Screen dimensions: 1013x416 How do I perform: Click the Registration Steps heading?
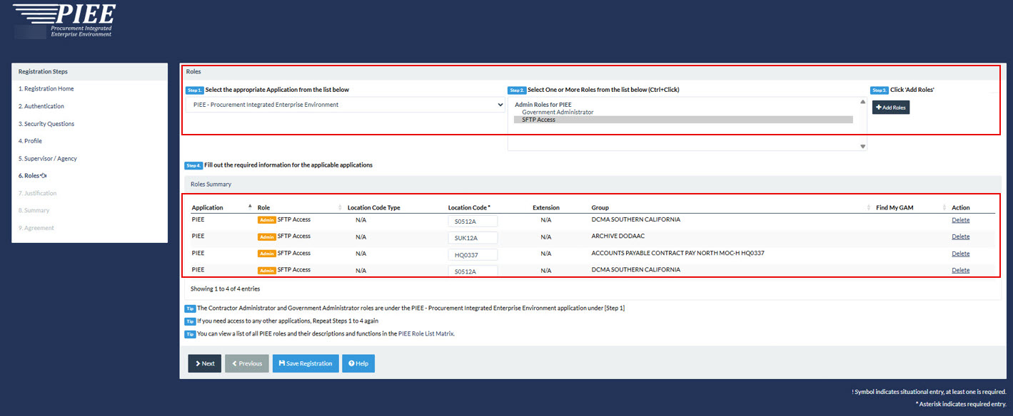click(x=43, y=72)
